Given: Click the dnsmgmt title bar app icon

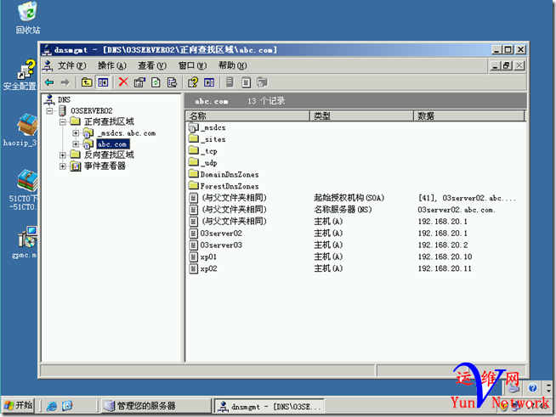Looking at the screenshot, I should (47, 50).
